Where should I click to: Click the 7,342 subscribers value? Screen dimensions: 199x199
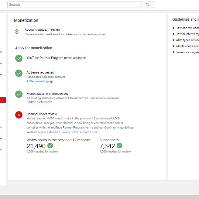pyautogui.click(x=107, y=146)
